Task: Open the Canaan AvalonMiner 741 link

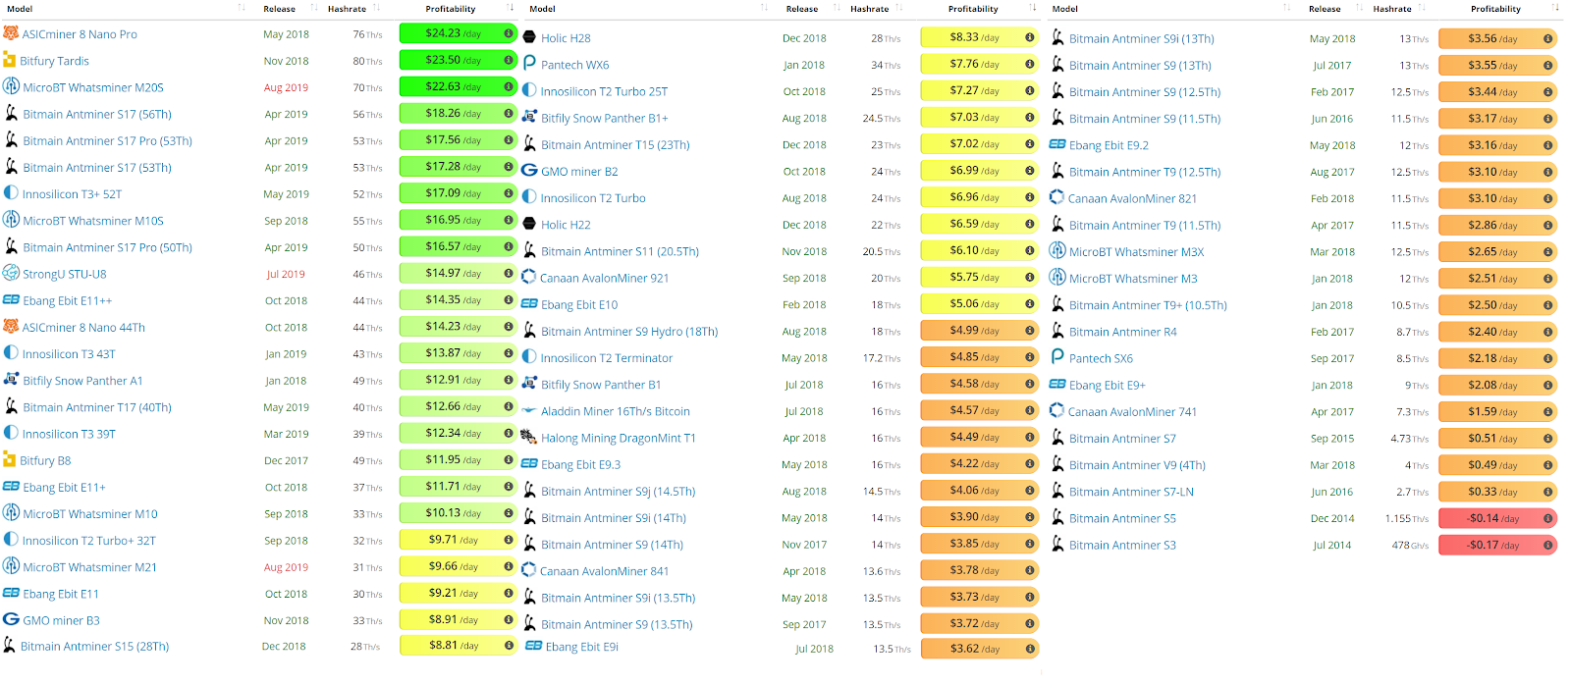Action: (1132, 412)
